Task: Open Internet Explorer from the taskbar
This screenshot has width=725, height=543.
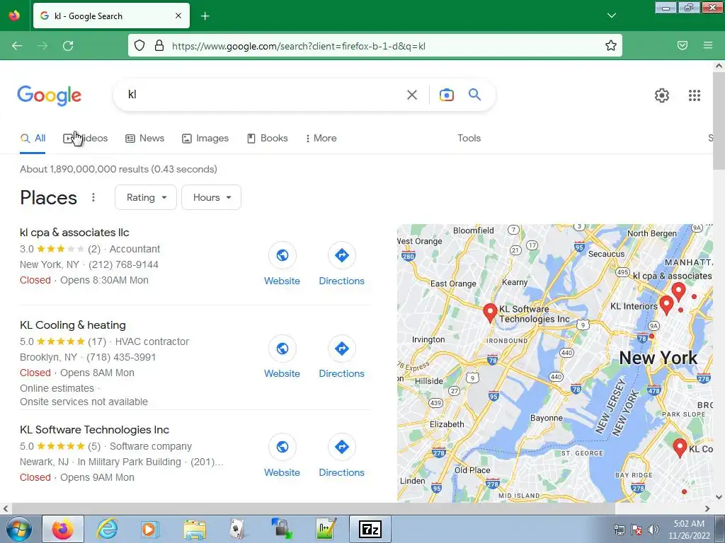Action: click(x=107, y=529)
